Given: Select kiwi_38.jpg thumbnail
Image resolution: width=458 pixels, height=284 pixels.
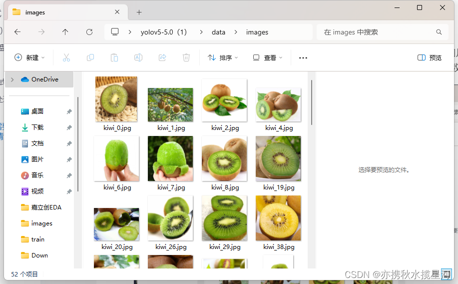Looking at the screenshot, I should tap(278, 218).
